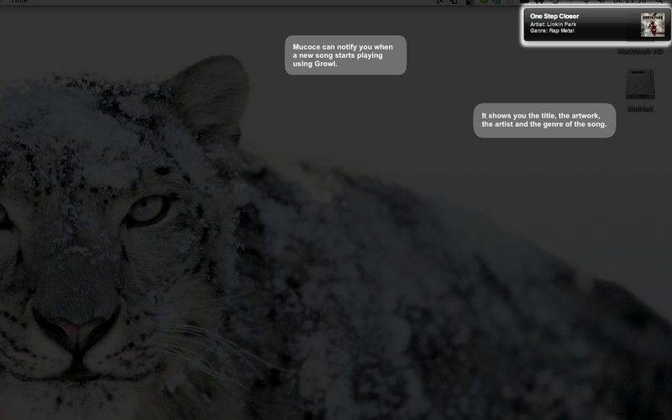Image resolution: width=672 pixels, height=420 pixels.
Task: Click the "Artist: Linkin Park" line in notification
Action: (x=553, y=24)
